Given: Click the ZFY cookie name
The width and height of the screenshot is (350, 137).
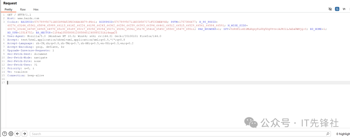Looking at the screenshot, I should 226,29.
